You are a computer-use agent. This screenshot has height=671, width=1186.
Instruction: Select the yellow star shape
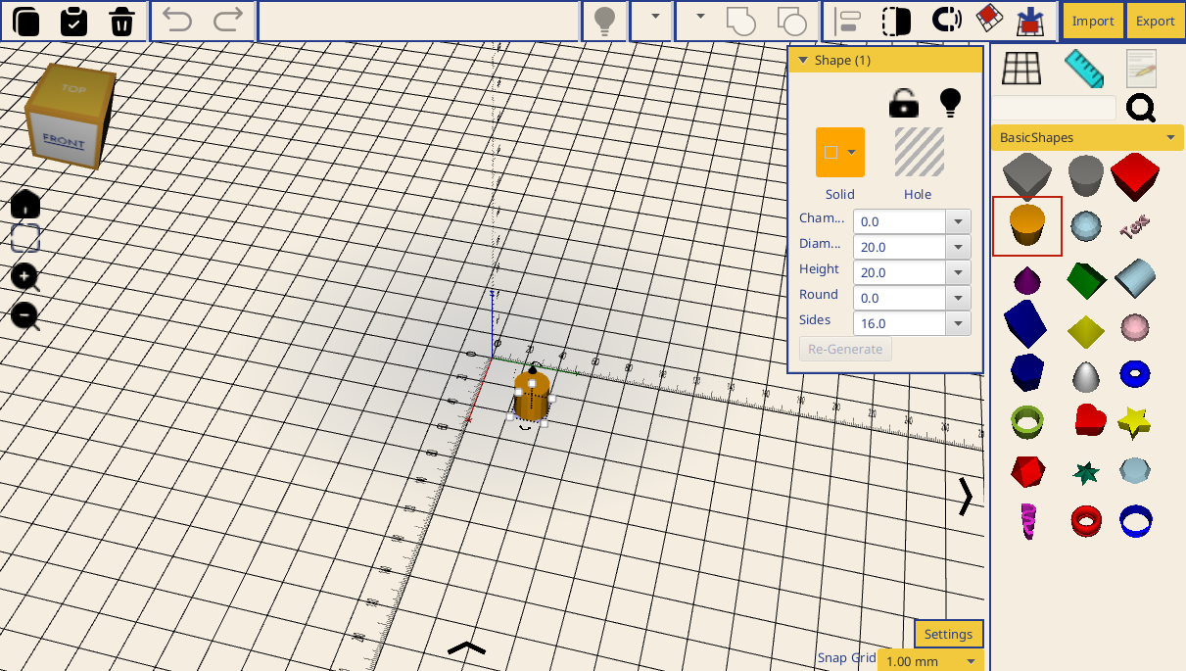(x=1134, y=422)
